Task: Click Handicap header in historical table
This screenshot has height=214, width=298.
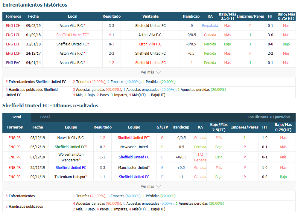Action: [x=191, y=16]
